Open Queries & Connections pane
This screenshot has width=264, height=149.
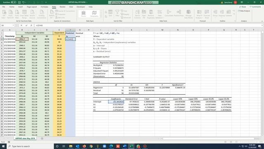click(65, 11)
